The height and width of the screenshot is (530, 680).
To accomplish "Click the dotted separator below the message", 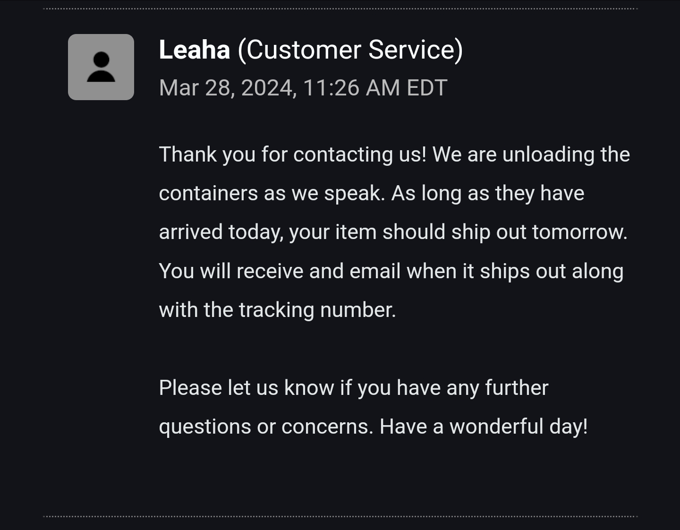I will click(x=340, y=516).
